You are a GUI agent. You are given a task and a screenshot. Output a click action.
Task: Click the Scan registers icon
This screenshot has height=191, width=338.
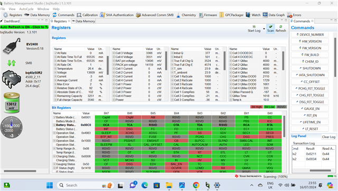tap(270, 29)
